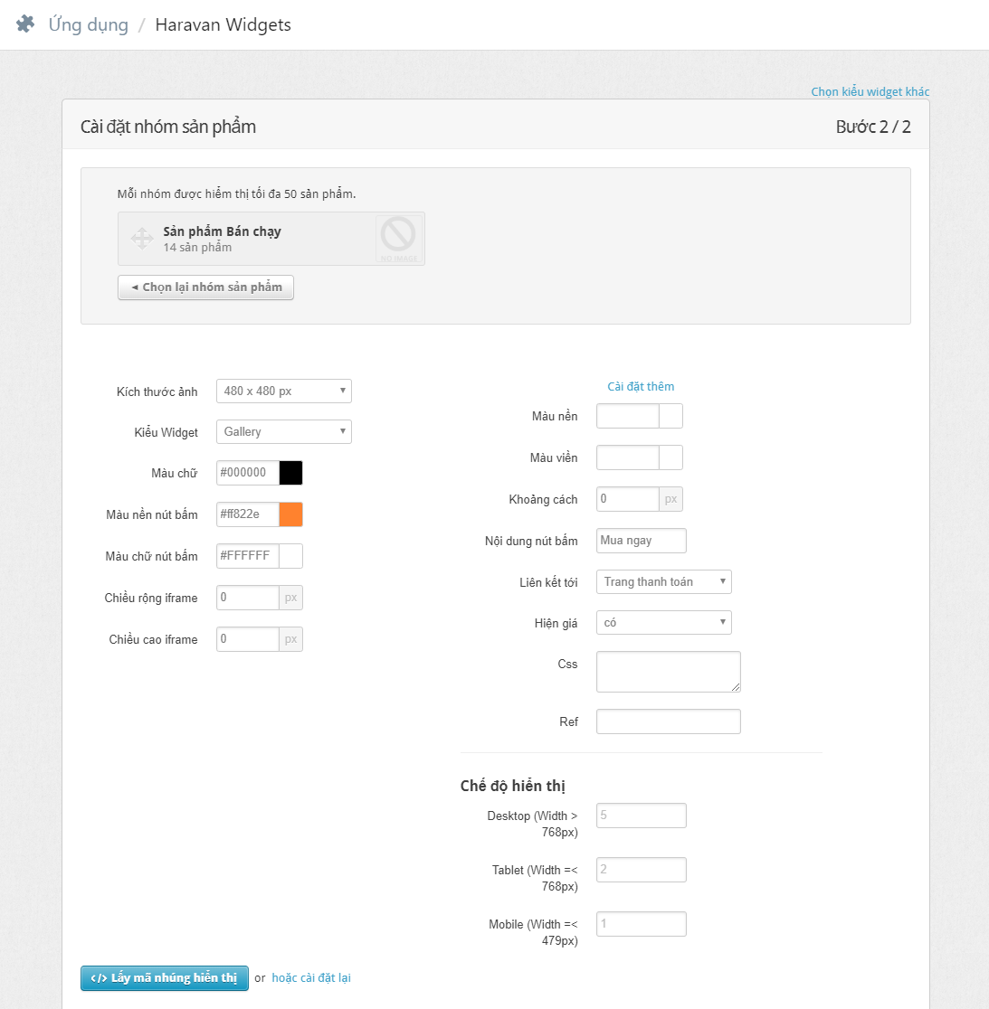This screenshot has width=989, height=1009.
Task: Click the drag handle on Sản phẩm Bán chạy
Action: click(x=142, y=239)
